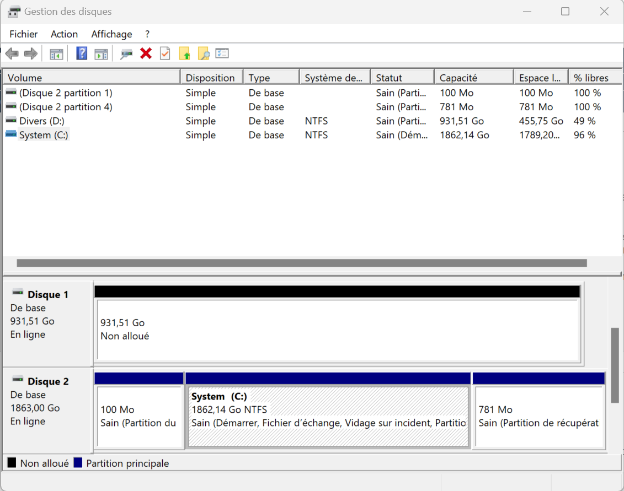The width and height of the screenshot is (624, 491).
Task: Open Help with the blue question mark icon
Action: coord(82,53)
